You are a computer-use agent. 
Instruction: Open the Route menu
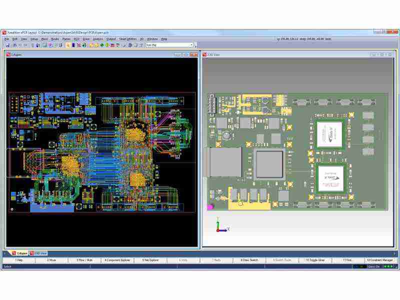tap(55, 38)
